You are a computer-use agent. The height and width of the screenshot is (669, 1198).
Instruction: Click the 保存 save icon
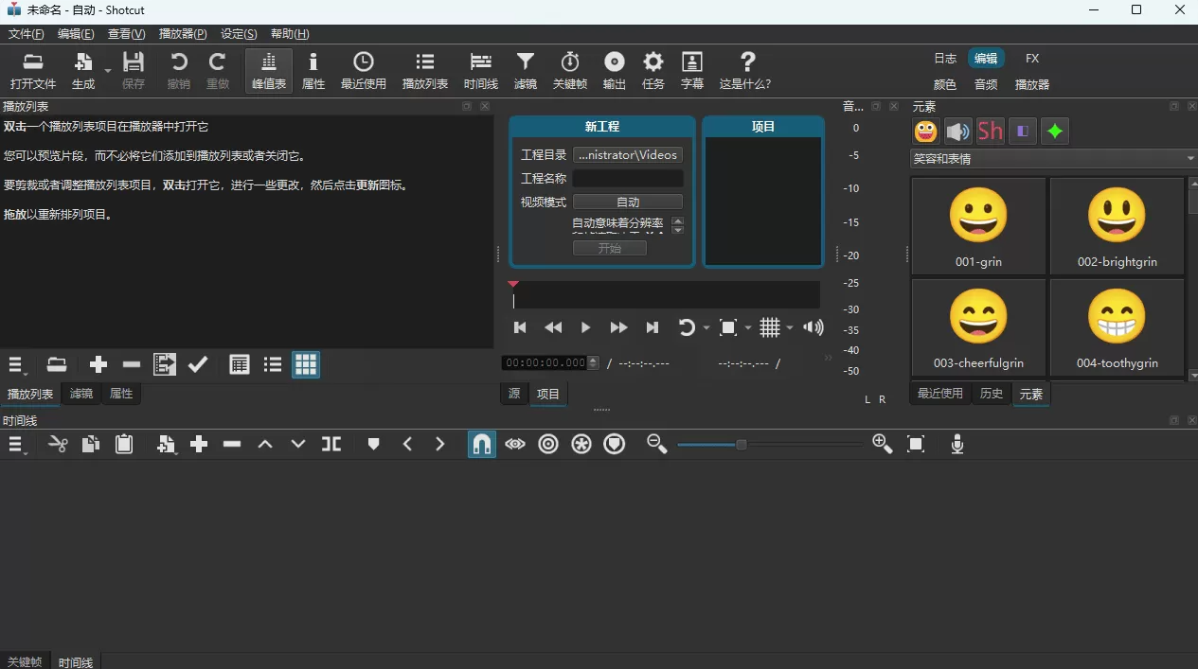click(x=134, y=71)
